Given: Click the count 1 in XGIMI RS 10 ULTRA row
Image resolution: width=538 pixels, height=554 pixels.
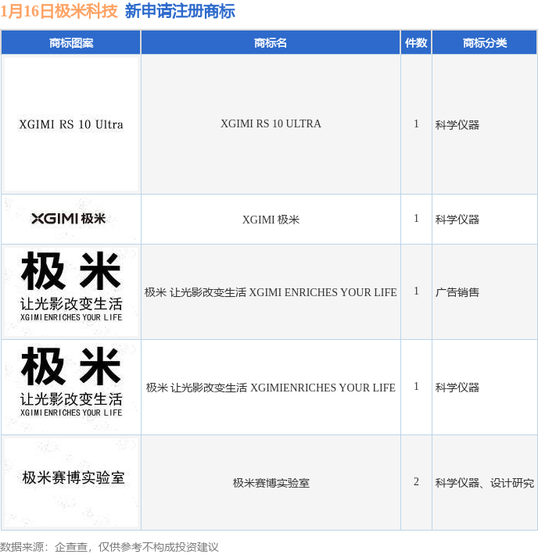Looking at the screenshot, I should point(416,123).
